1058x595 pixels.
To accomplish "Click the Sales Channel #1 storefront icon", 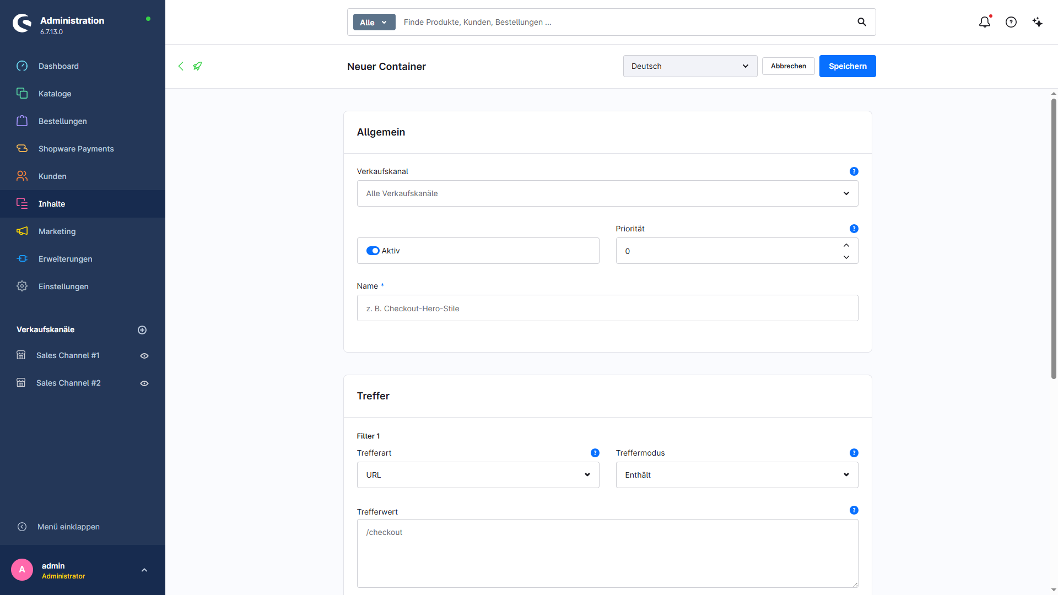I will coord(21,355).
